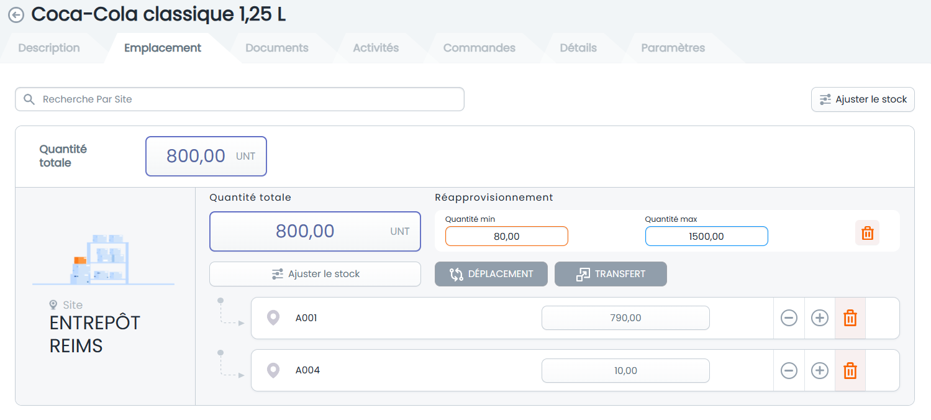Image resolution: width=931 pixels, height=420 pixels.
Task: Open the Activités tab
Action: pos(376,48)
